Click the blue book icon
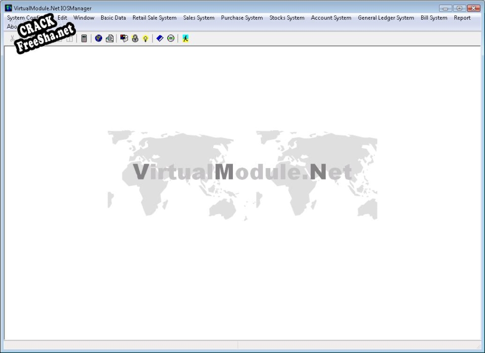Viewport: 485px width, 353px height. click(x=160, y=38)
